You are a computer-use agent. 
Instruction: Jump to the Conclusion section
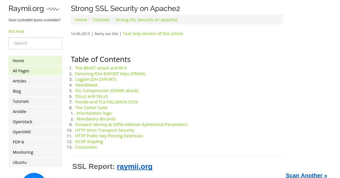click(86, 147)
